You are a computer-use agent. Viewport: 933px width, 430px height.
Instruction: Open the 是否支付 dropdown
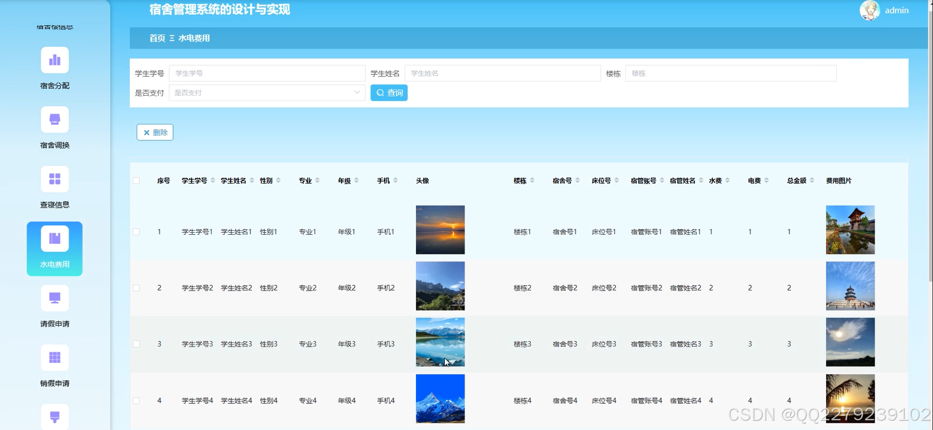pos(267,93)
